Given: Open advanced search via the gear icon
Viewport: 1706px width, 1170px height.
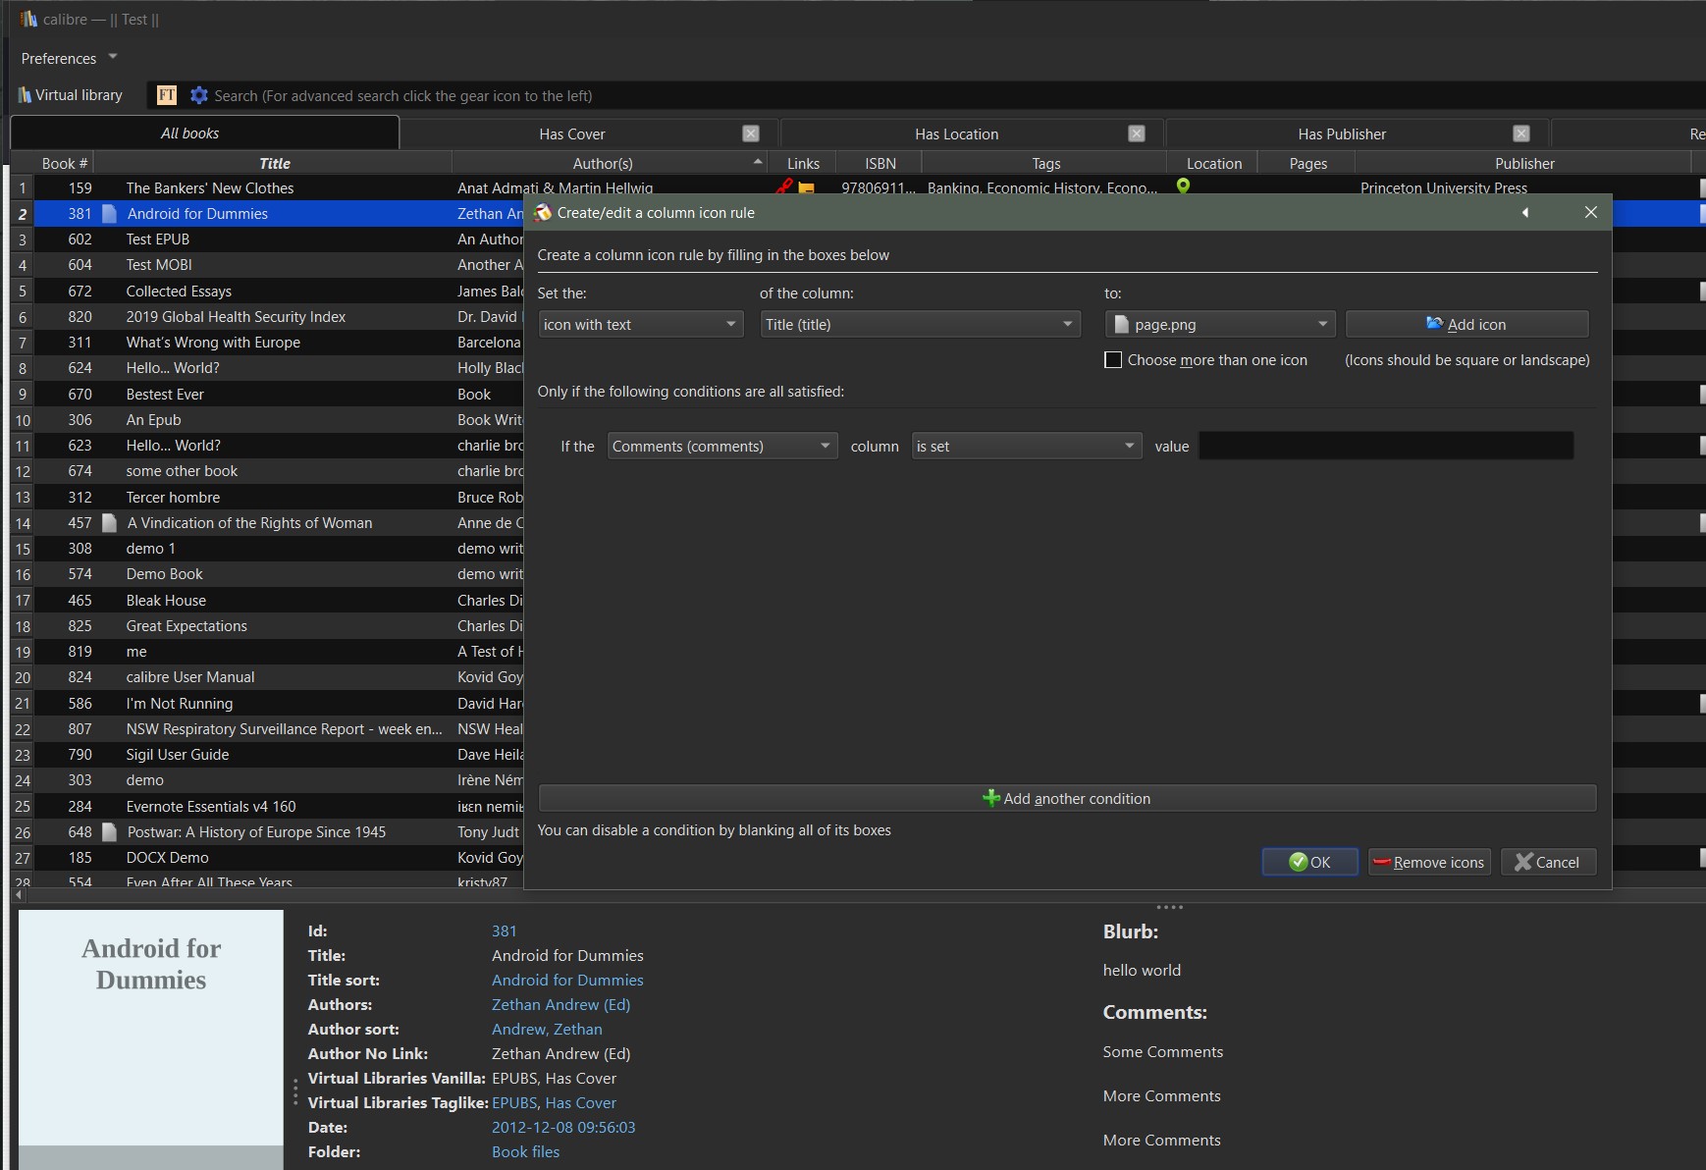Looking at the screenshot, I should 199,95.
